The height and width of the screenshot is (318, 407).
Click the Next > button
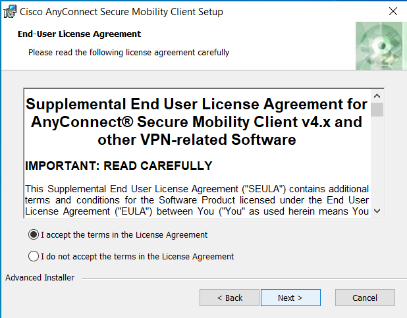point(290,298)
